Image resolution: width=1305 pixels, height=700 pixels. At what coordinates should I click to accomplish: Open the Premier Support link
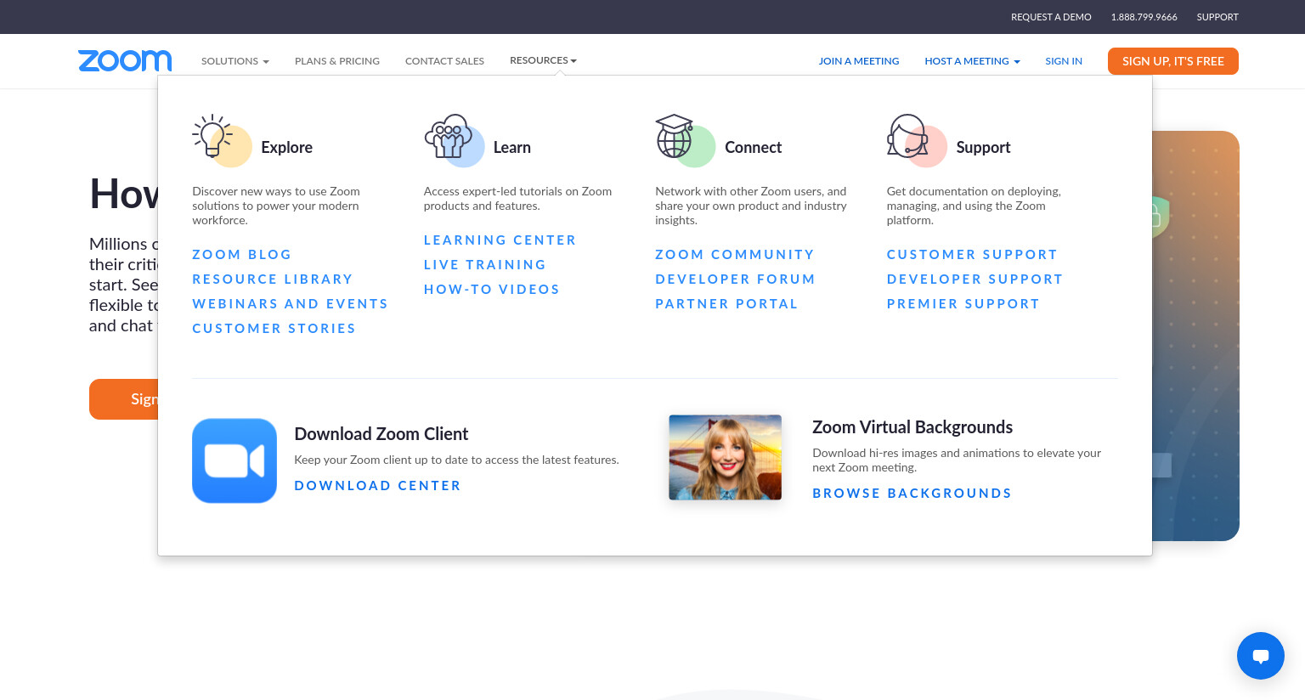[963, 304]
